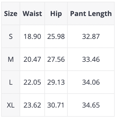Viewport: 117px width, 119px height.
Task: Click the Hip column header
Action: point(56,14)
